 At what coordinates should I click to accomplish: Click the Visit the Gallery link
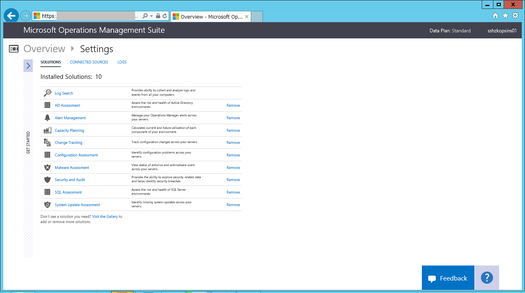click(105, 216)
